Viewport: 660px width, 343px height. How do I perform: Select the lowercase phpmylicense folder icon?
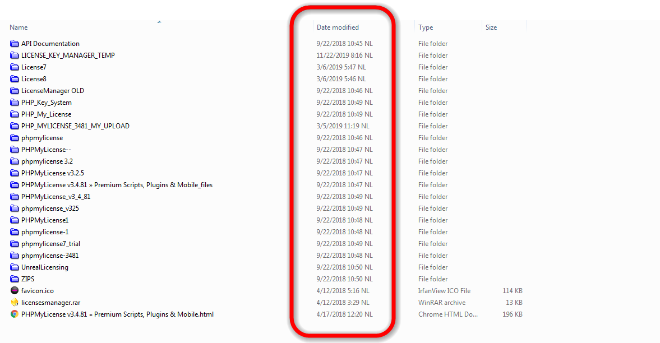(15, 138)
